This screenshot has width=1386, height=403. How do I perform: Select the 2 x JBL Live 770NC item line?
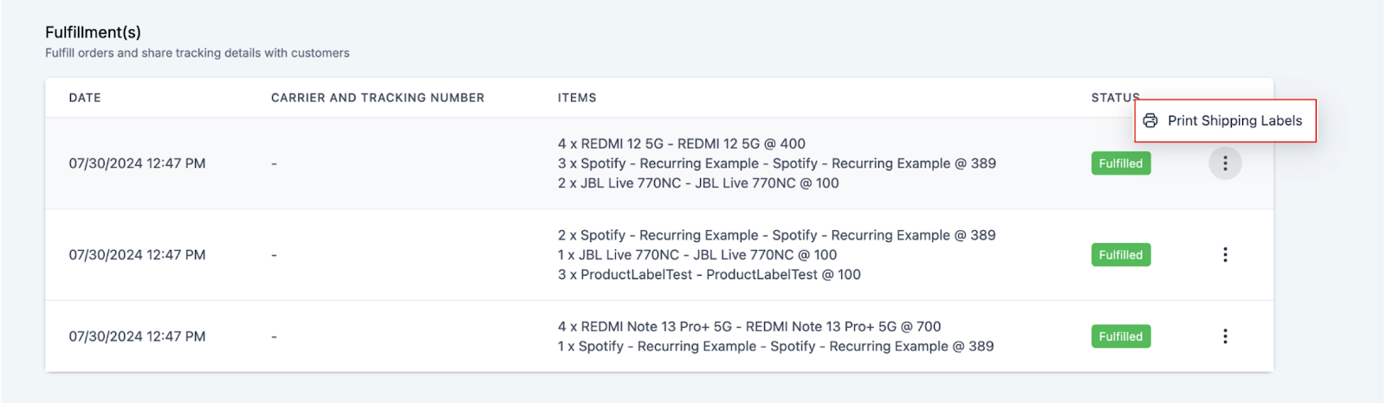coord(698,183)
